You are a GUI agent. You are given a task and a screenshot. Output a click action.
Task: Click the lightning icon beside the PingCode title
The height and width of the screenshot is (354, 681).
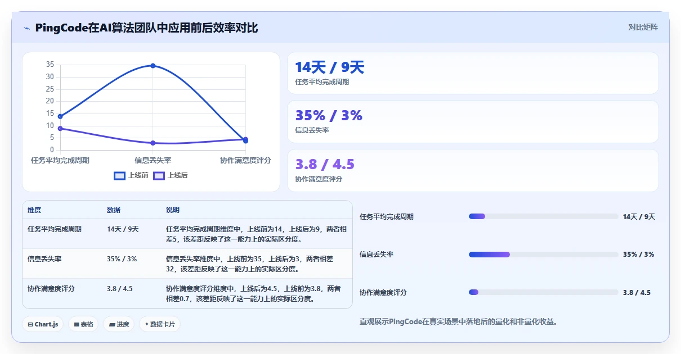26,28
